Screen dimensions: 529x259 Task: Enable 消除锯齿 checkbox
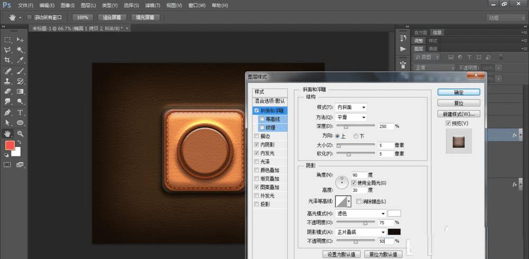[359, 201]
